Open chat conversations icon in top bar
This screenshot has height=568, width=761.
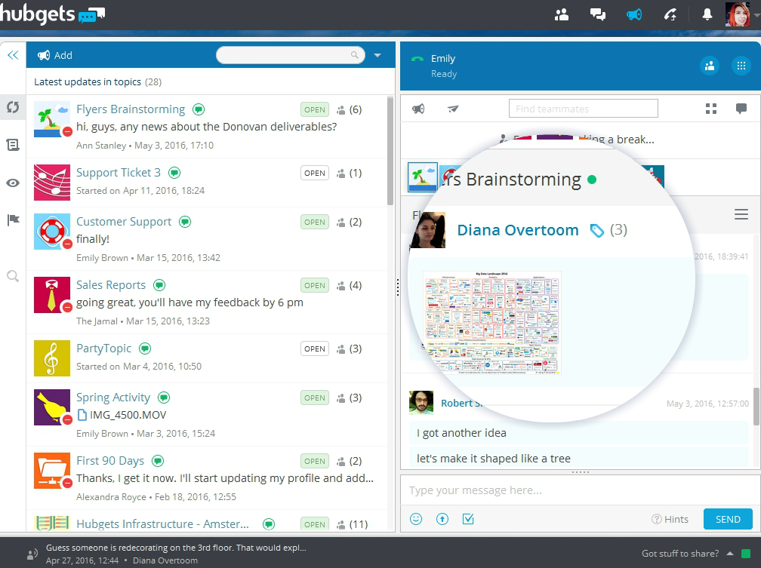click(597, 14)
